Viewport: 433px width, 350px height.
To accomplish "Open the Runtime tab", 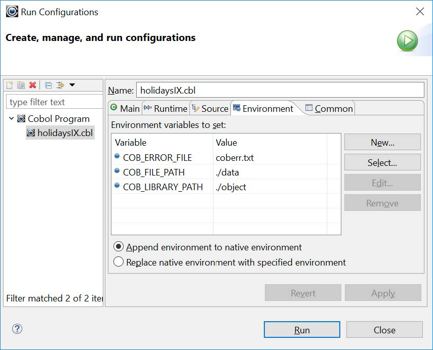I will [167, 108].
